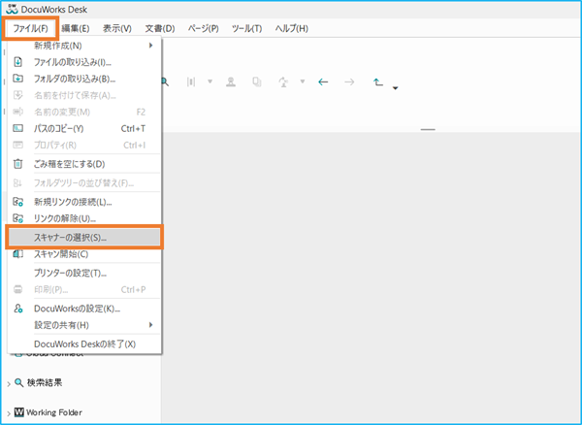This screenshot has height=425, width=582.
Task: Open the toolbar overflow dropdown arrow
Action: coord(396,89)
